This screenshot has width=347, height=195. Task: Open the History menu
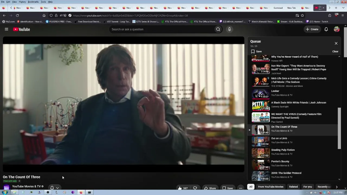point(22,2)
